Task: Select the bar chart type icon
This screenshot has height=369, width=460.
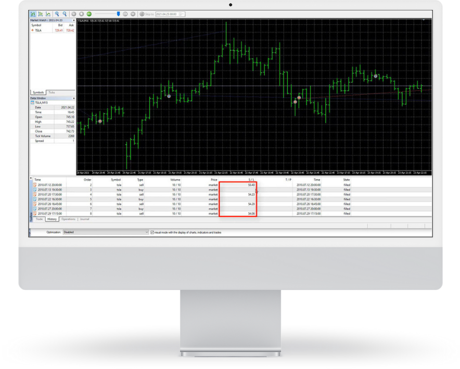Action: click(33, 14)
